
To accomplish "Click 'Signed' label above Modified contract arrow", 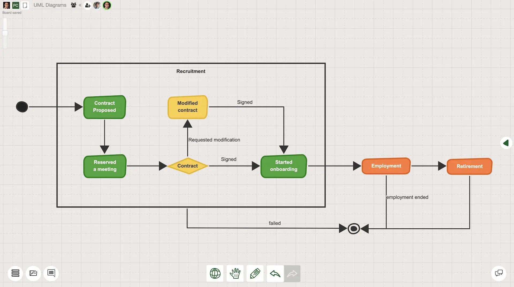I will [245, 102].
